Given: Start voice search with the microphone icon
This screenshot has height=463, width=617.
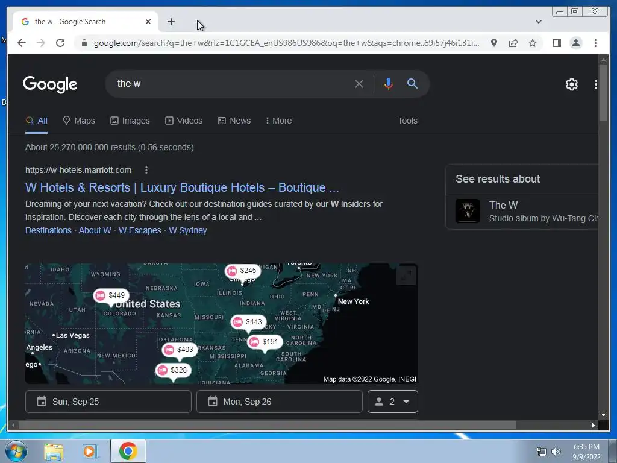Looking at the screenshot, I should click(389, 84).
